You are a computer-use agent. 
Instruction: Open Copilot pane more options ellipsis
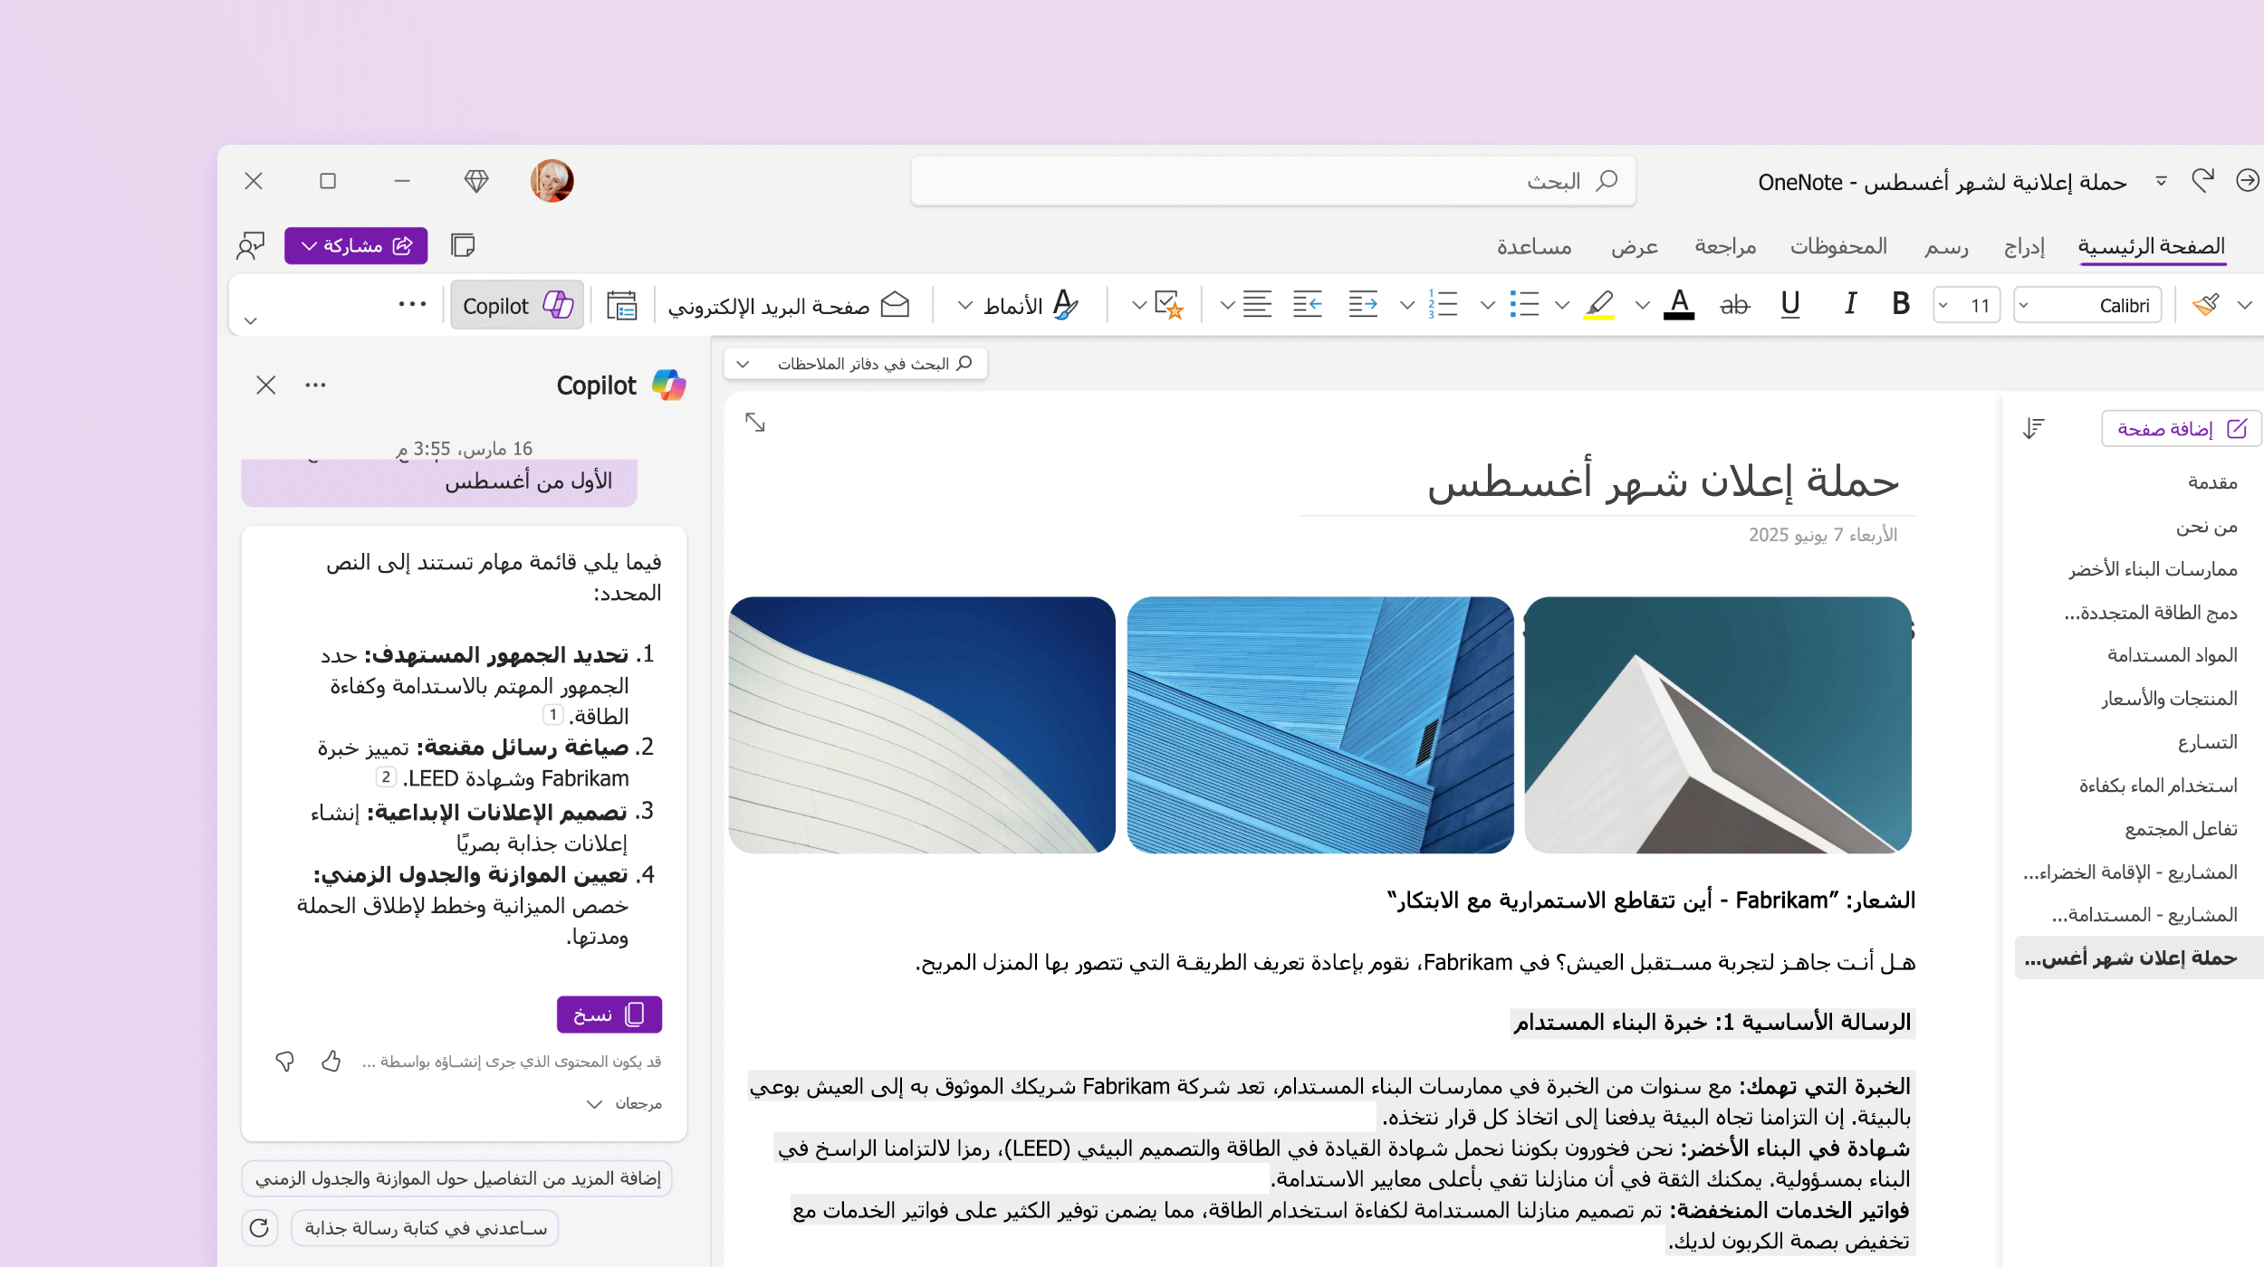(315, 386)
